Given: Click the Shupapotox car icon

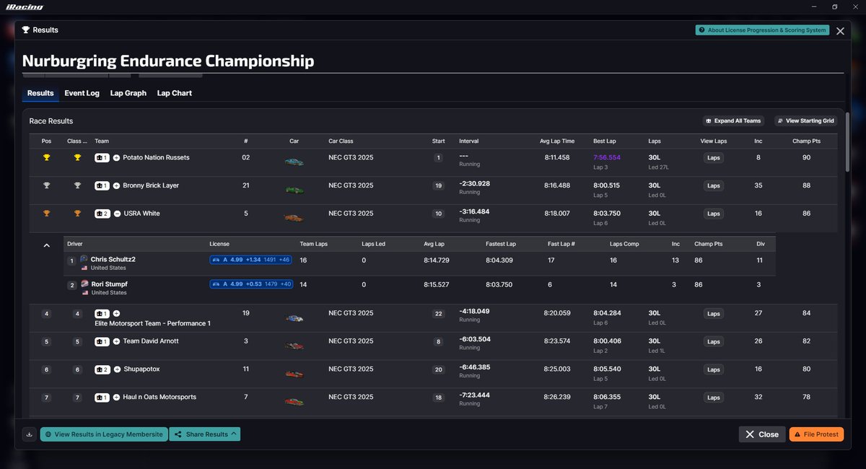Looking at the screenshot, I should coord(294,374).
